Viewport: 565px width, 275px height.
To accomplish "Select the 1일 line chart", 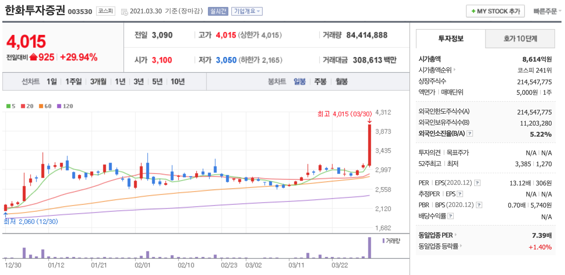I will [x=52, y=81].
